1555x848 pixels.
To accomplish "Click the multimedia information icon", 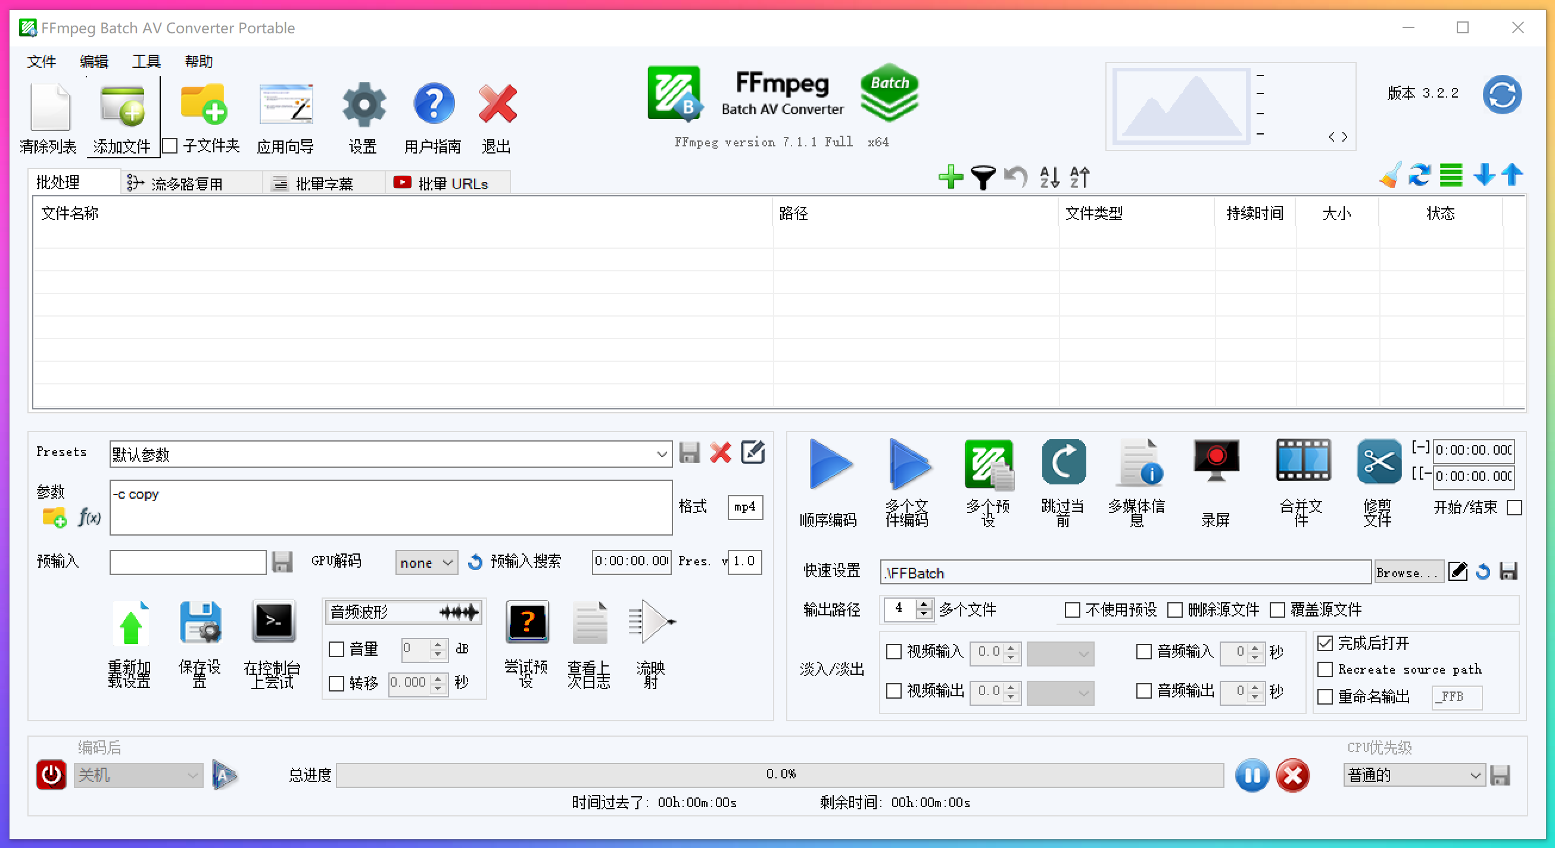I will coord(1138,463).
